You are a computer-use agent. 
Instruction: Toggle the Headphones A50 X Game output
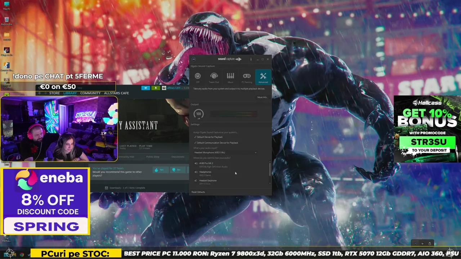(196, 172)
